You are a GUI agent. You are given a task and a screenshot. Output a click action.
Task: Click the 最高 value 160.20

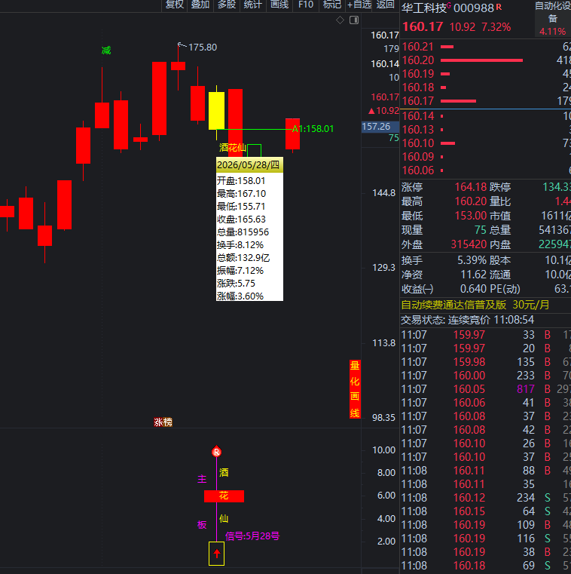[x=471, y=201]
